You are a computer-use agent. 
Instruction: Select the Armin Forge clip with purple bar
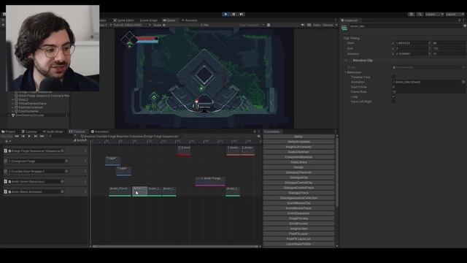210,181
